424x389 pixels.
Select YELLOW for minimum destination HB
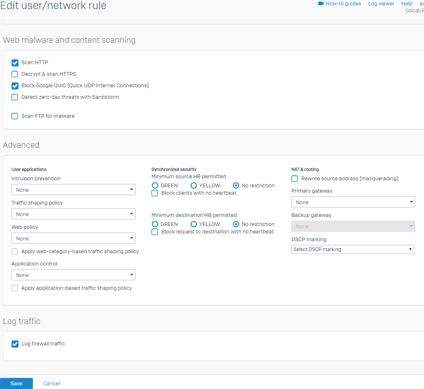[194, 224]
